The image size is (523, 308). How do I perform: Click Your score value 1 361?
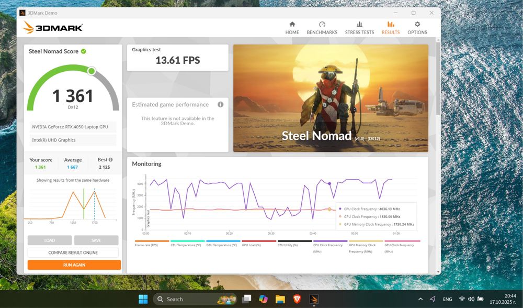tap(40, 167)
